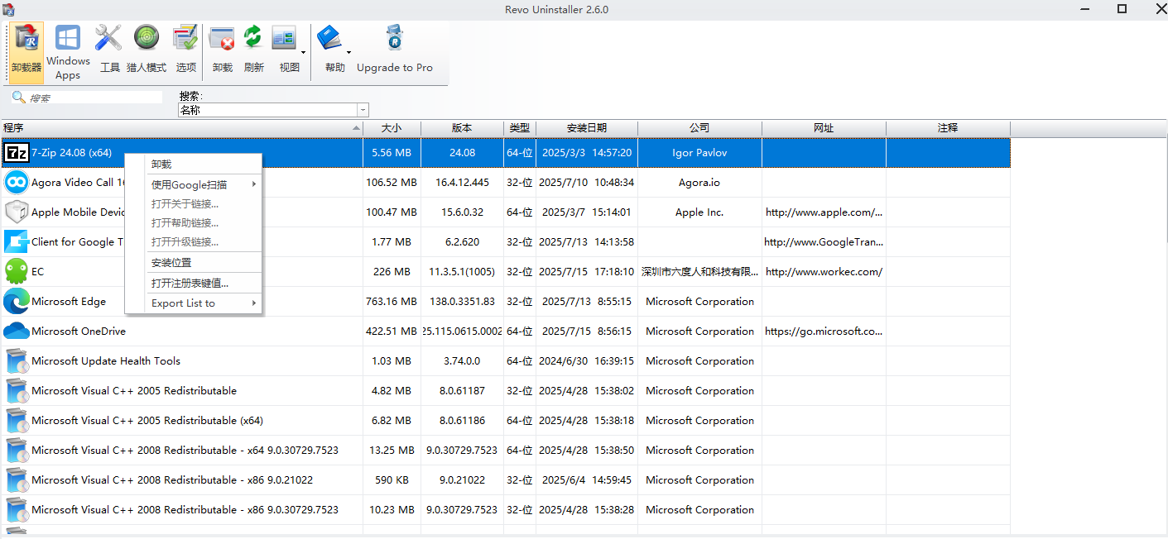Select the Microsoft OneDrive row

(505, 332)
